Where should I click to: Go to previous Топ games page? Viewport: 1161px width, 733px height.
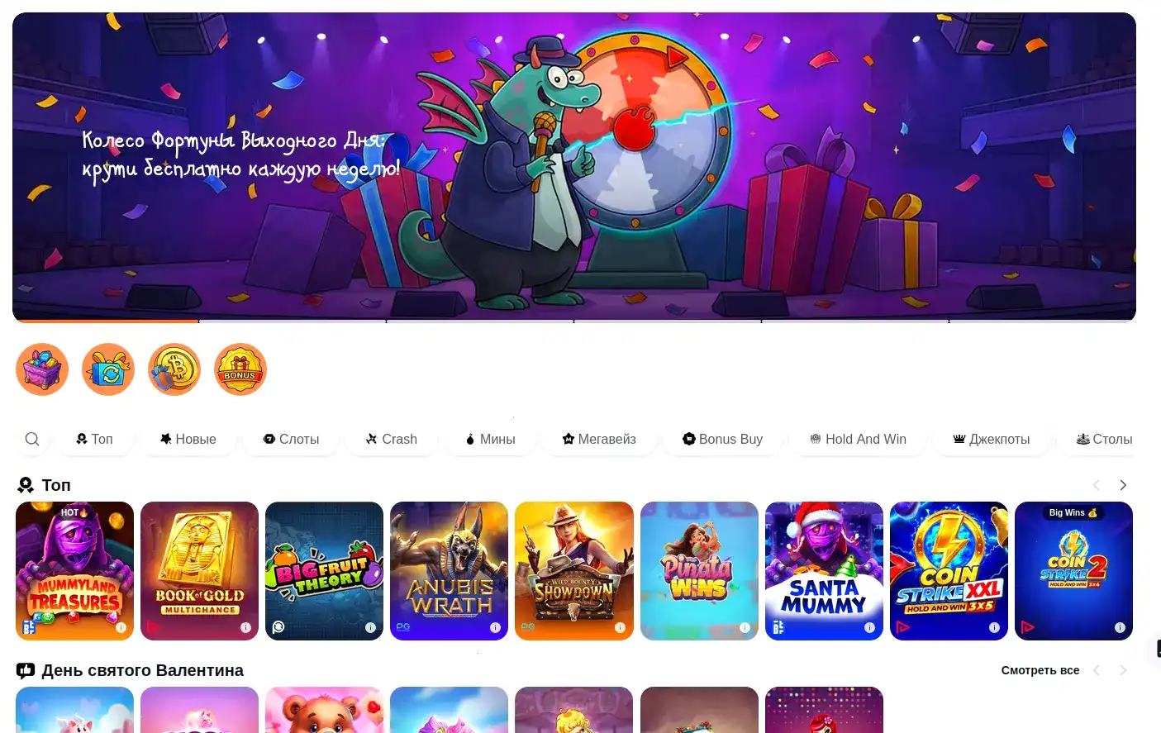pos(1097,485)
